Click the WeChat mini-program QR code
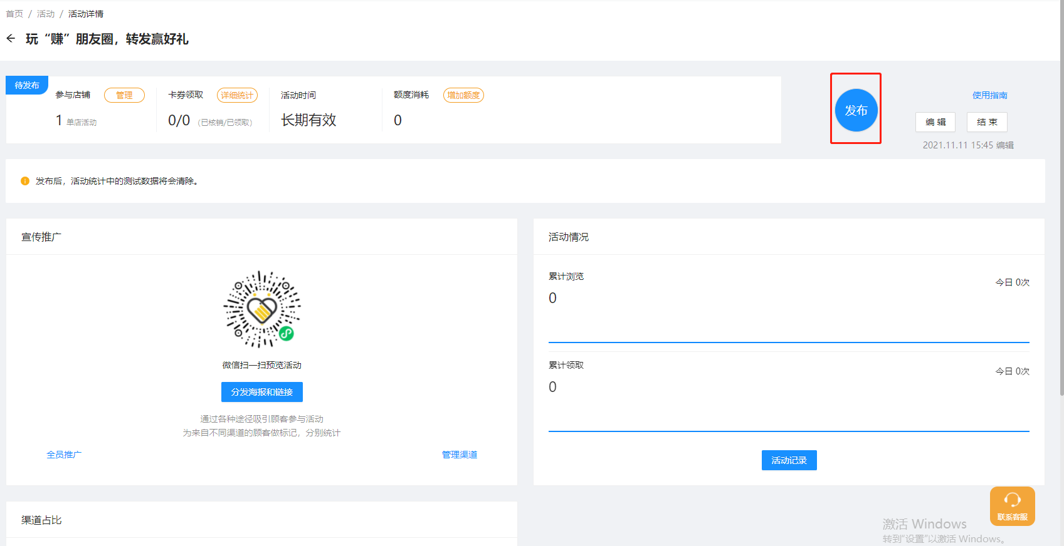 262,309
